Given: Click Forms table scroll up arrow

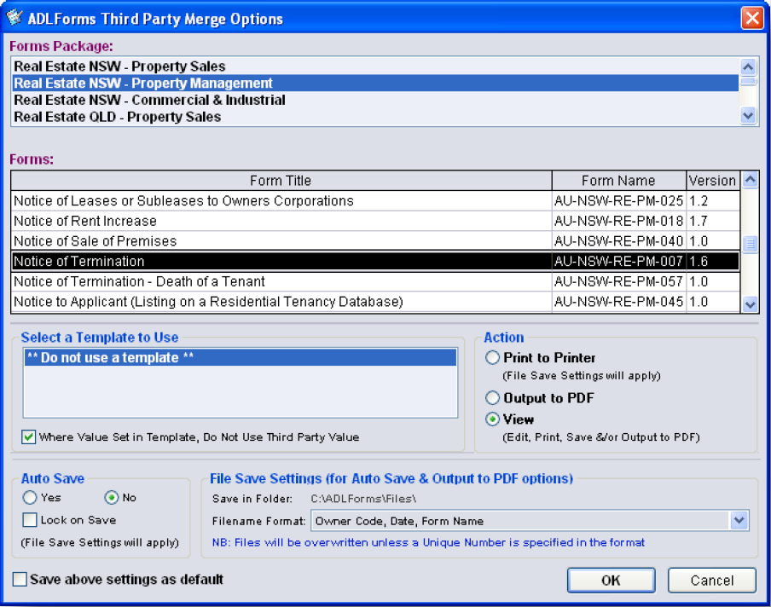Looking at the screenshot, I should point(750,179).
